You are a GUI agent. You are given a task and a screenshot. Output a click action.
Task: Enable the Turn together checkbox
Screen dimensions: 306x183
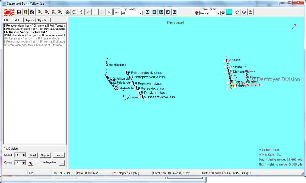point(37,162)
